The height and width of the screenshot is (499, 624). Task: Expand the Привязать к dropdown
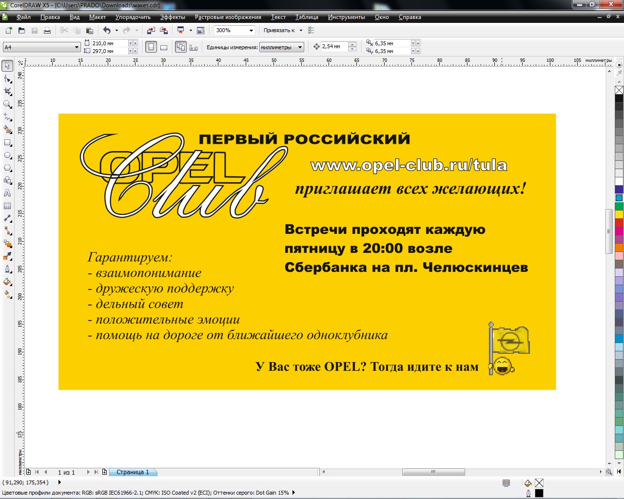[x=301, y=30]
